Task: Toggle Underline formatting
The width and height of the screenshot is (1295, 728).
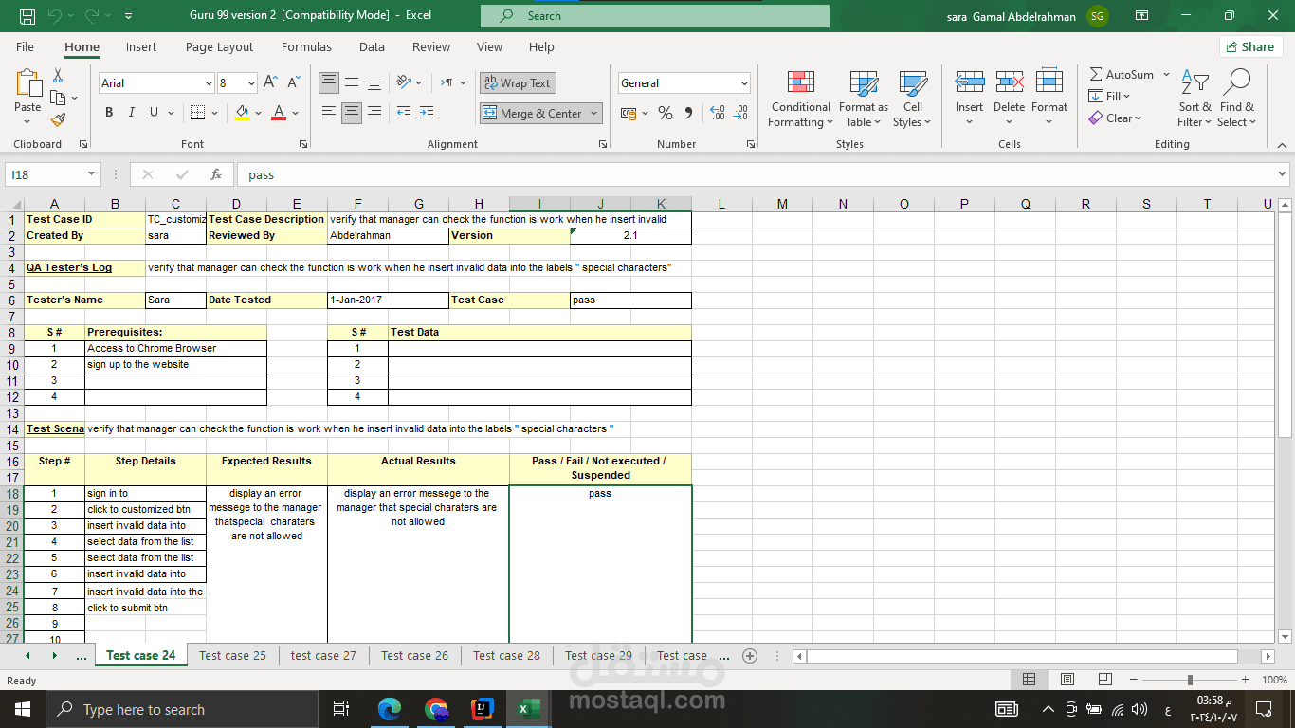Action: coord(155,113)
